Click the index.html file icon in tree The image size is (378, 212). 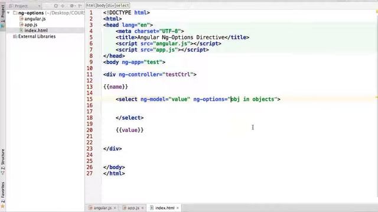click(x=21, y=30)
